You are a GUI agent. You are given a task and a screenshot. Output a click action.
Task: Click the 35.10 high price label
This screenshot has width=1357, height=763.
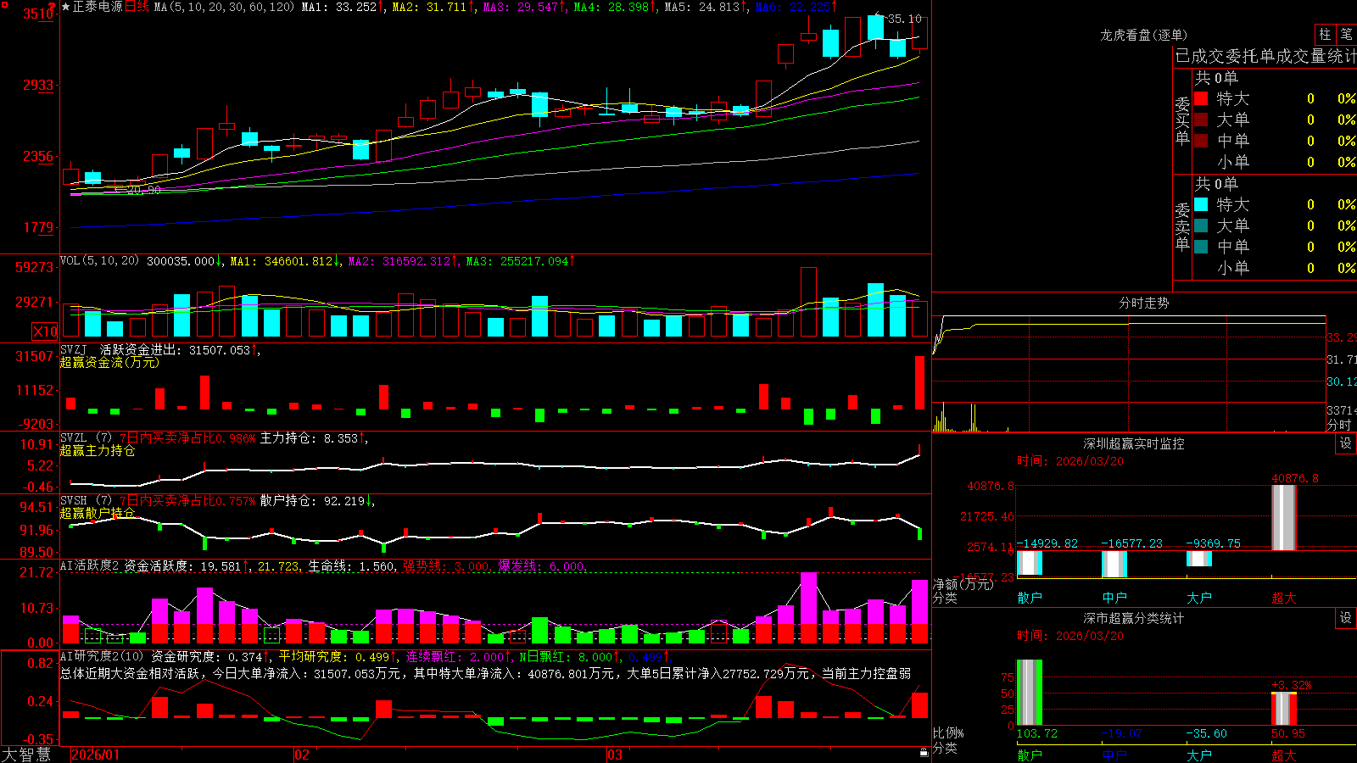click(x=904, y=18)
